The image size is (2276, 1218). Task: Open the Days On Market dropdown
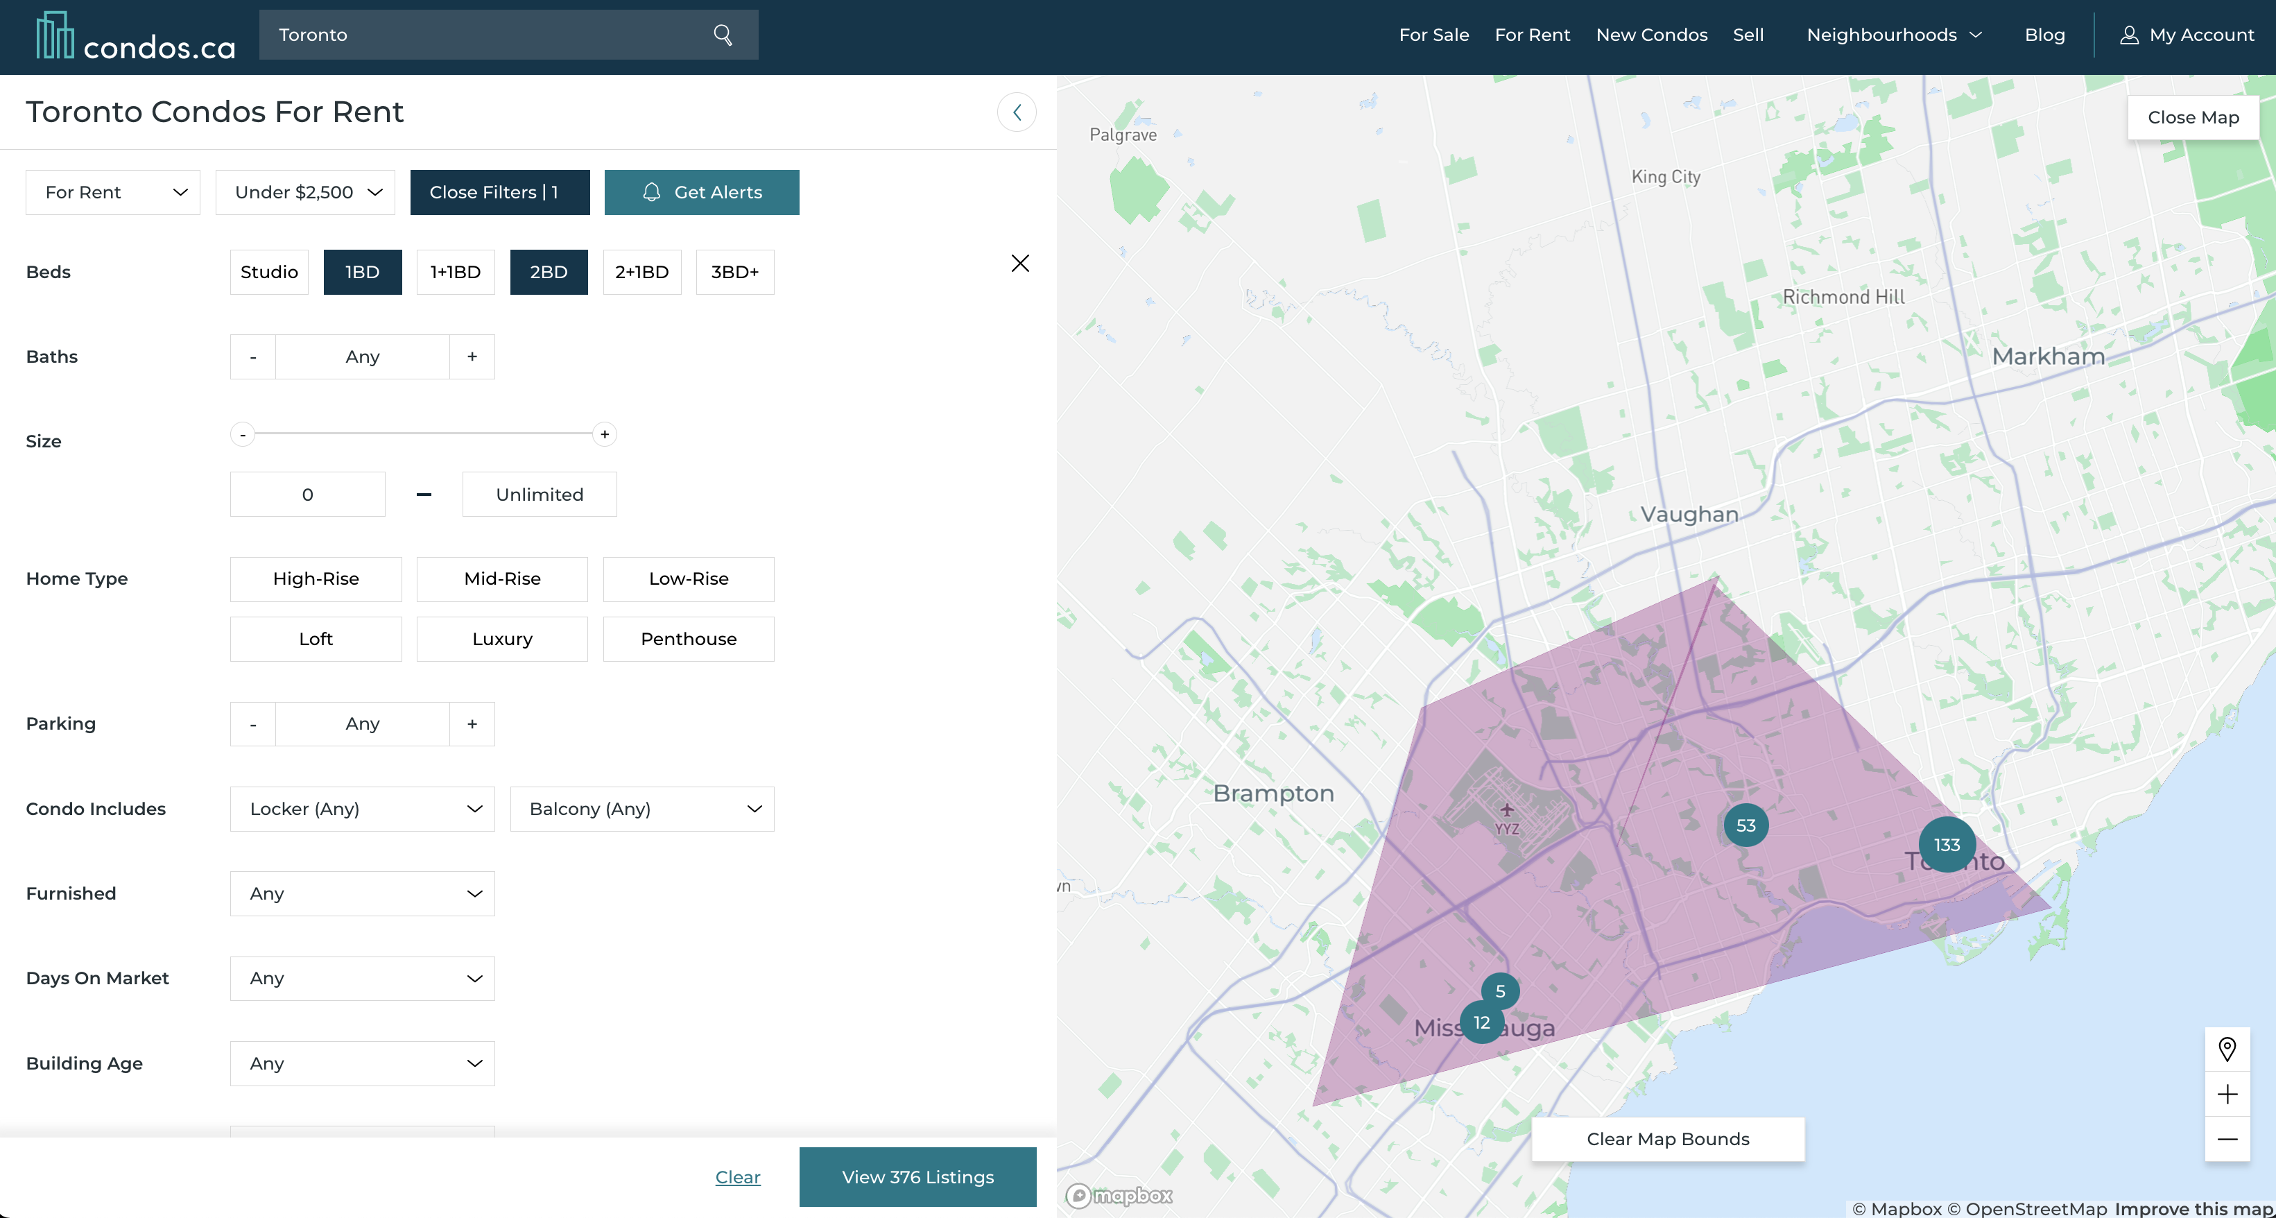pos(362,979)
